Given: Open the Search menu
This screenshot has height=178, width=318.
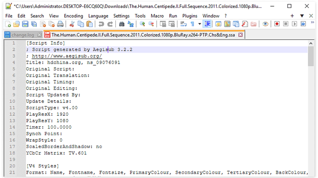Looking at the screenshot, I should click(x=37, y=16).
